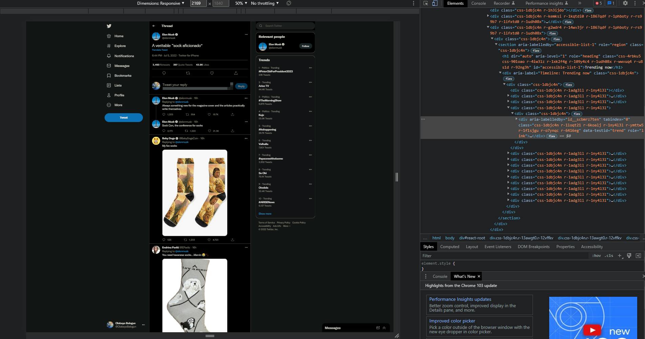Image resolution: width=645 pixels, height=339 pixels.
Task: Click Show more under Trends
Action: [x=265, y=214]
